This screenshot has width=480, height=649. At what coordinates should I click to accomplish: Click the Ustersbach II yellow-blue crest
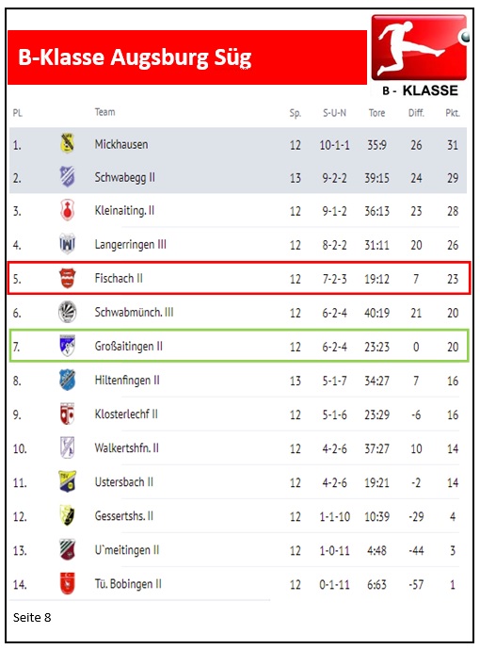click(67, 481)
